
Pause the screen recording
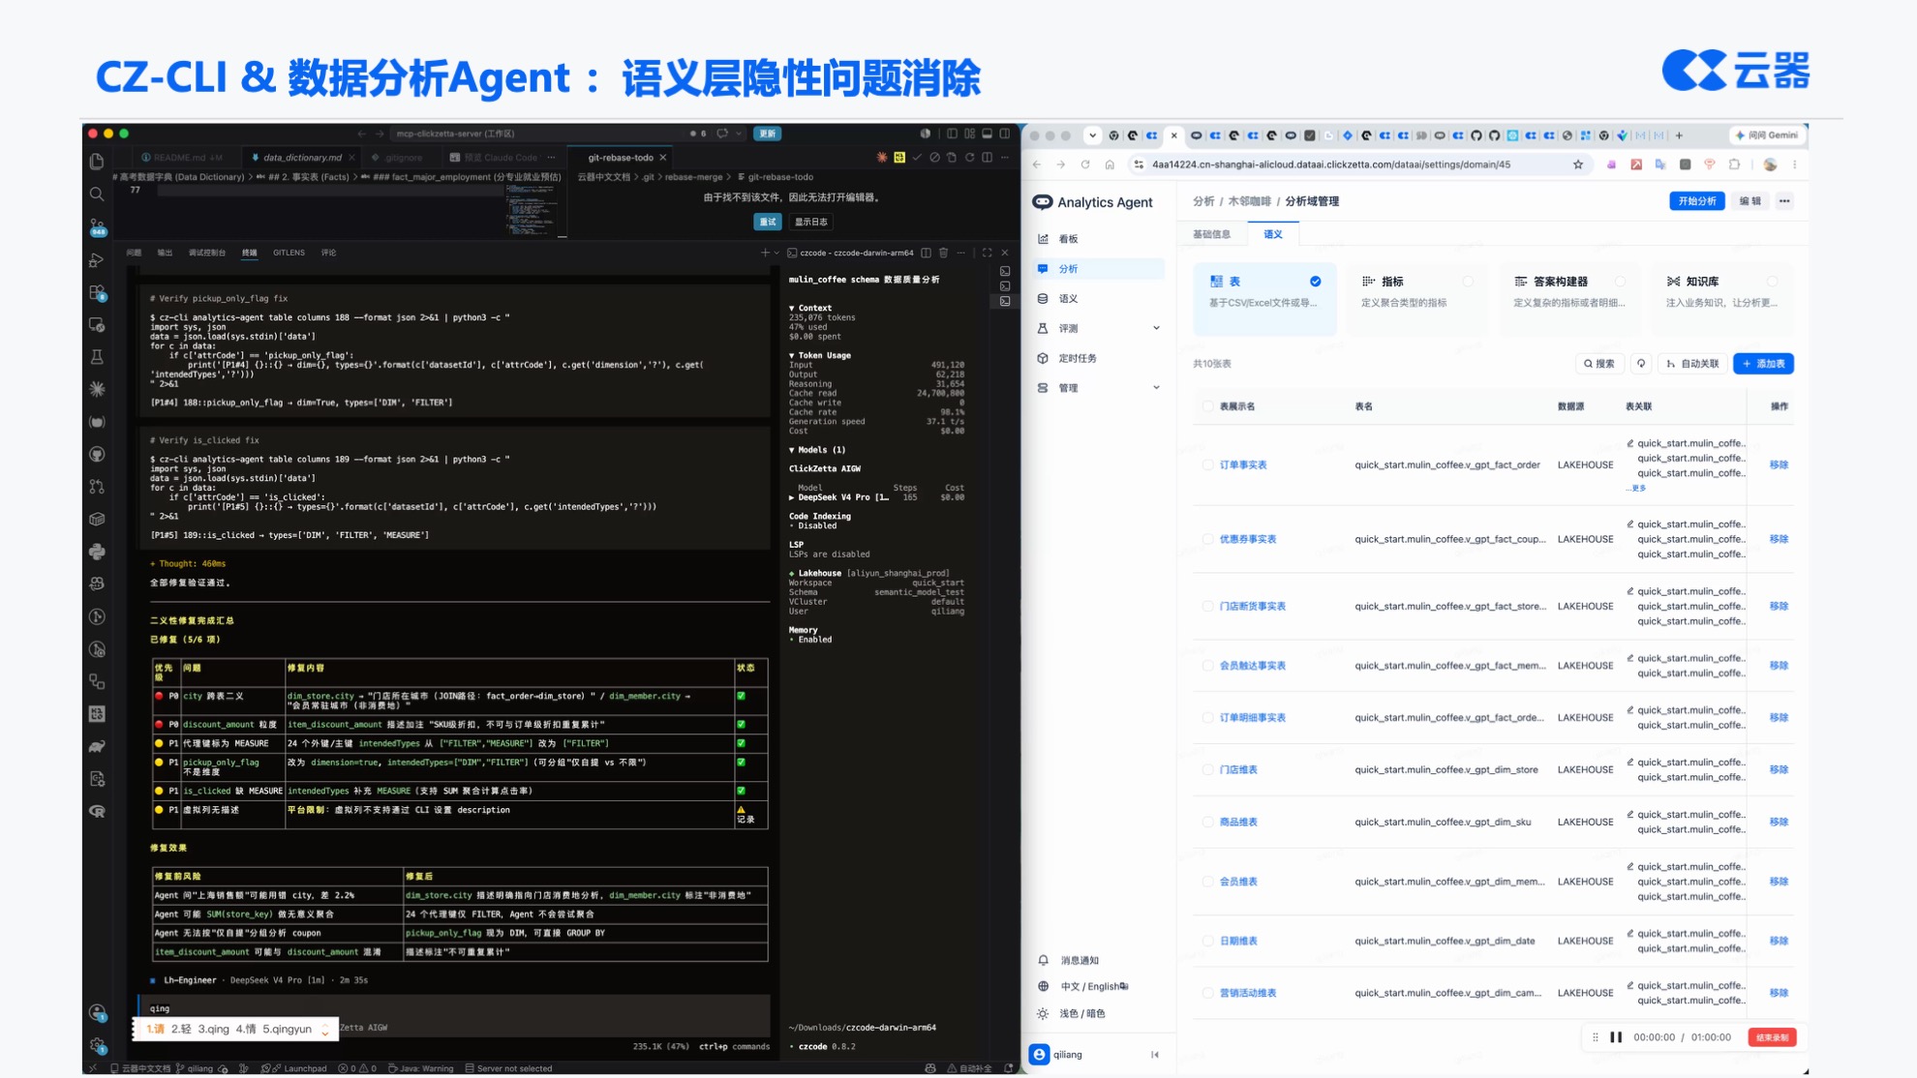pos(1616,1037)
